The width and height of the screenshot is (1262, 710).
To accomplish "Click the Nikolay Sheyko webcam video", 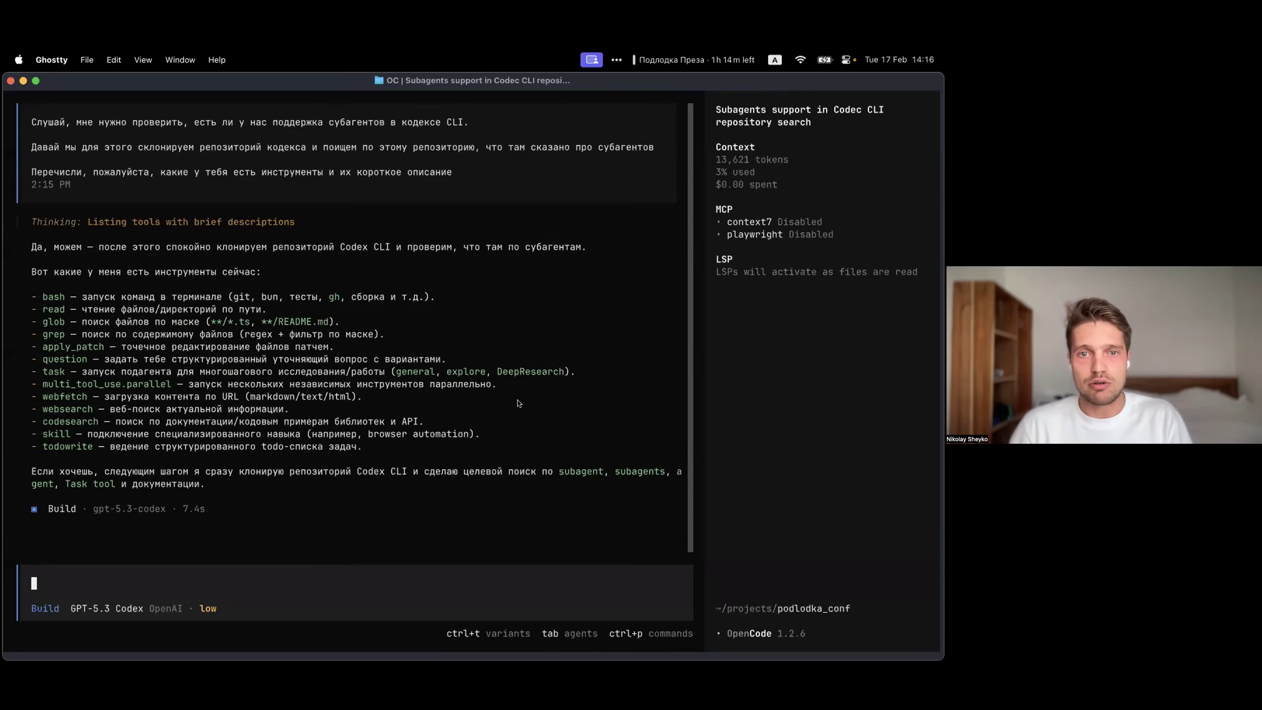I will coord(1104,355).
